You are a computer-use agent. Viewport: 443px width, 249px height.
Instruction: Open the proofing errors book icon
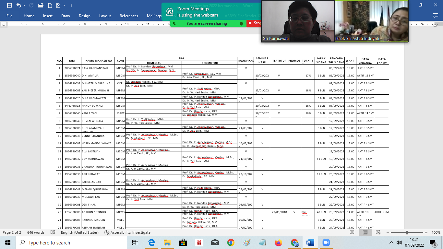(x=53, y=232)
